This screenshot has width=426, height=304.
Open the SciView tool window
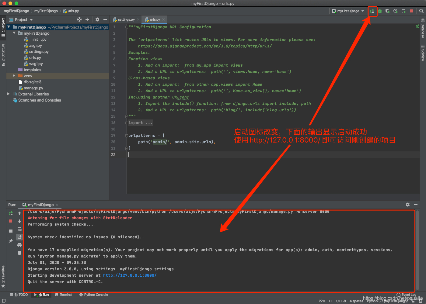pos(423,53)
